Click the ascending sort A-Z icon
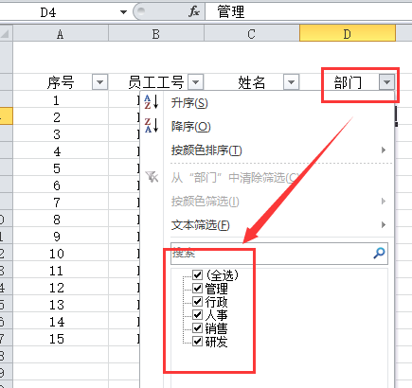The image size is (412, 388). (x=152, y=102)
